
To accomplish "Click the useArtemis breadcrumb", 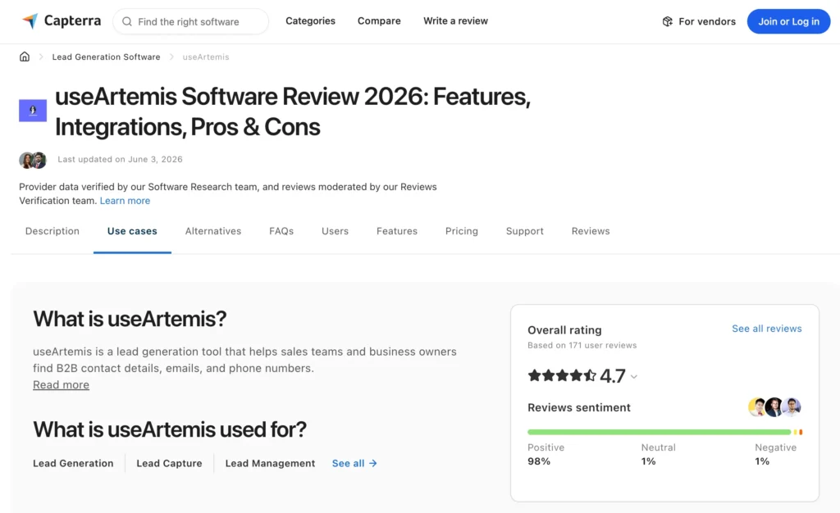I will [206, 57].
